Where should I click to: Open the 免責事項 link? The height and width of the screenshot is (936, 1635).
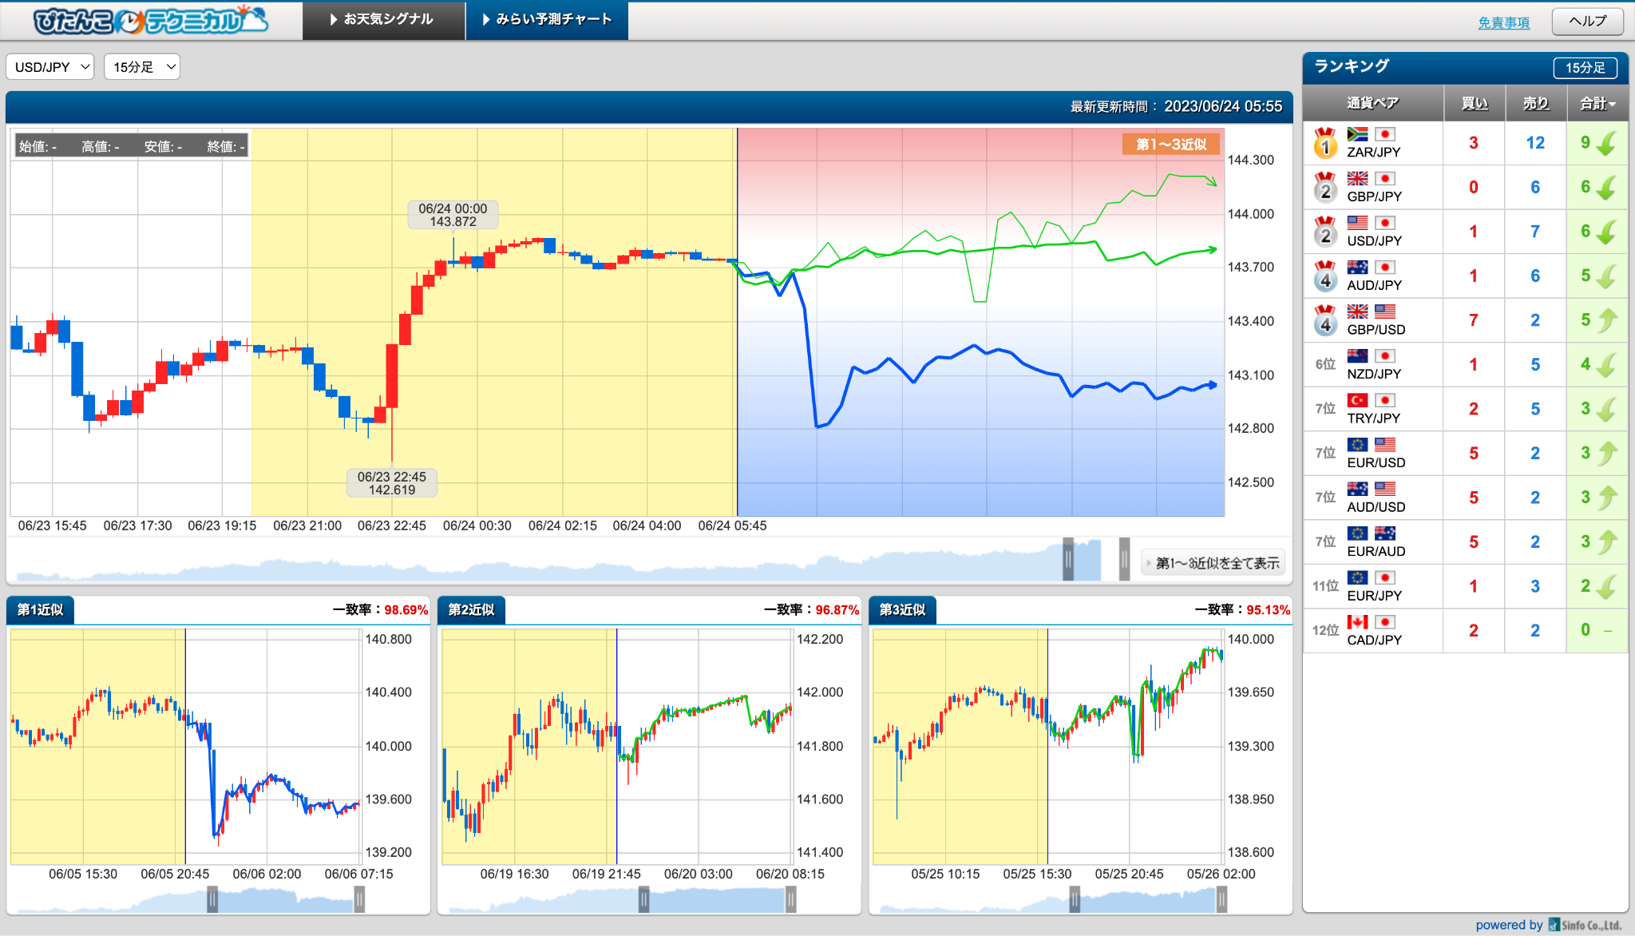pyautogui.click(x=1503, y=22)
